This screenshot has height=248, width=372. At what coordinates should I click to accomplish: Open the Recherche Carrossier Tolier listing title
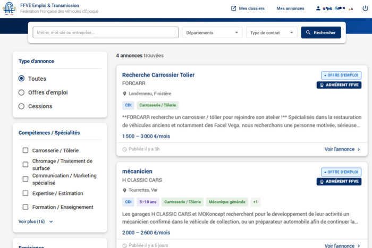point(158,75)
